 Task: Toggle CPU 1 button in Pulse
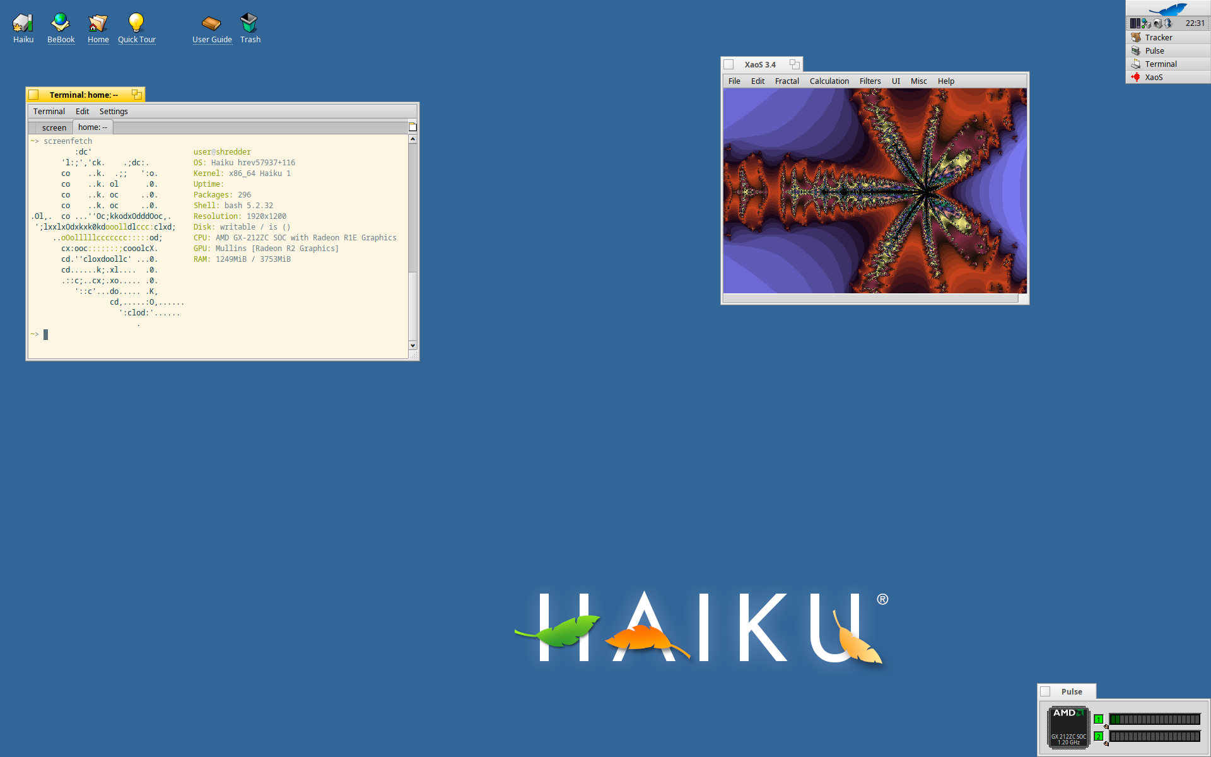[x=1098, y=719]
